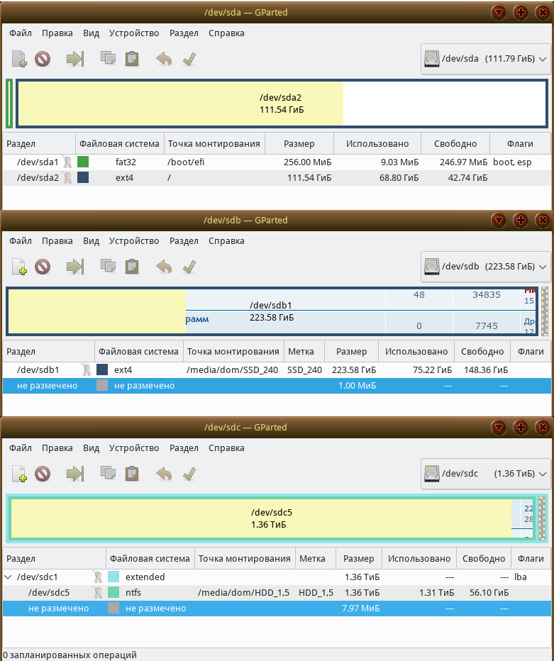Click the keys lock icon on /dev/sda1 row
This screenshot has width=554, height=661.
pyautogui.click(x=67, y=162)
